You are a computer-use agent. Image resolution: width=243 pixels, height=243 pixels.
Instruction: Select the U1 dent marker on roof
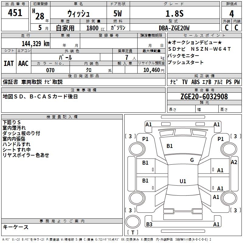coord(183,181)
